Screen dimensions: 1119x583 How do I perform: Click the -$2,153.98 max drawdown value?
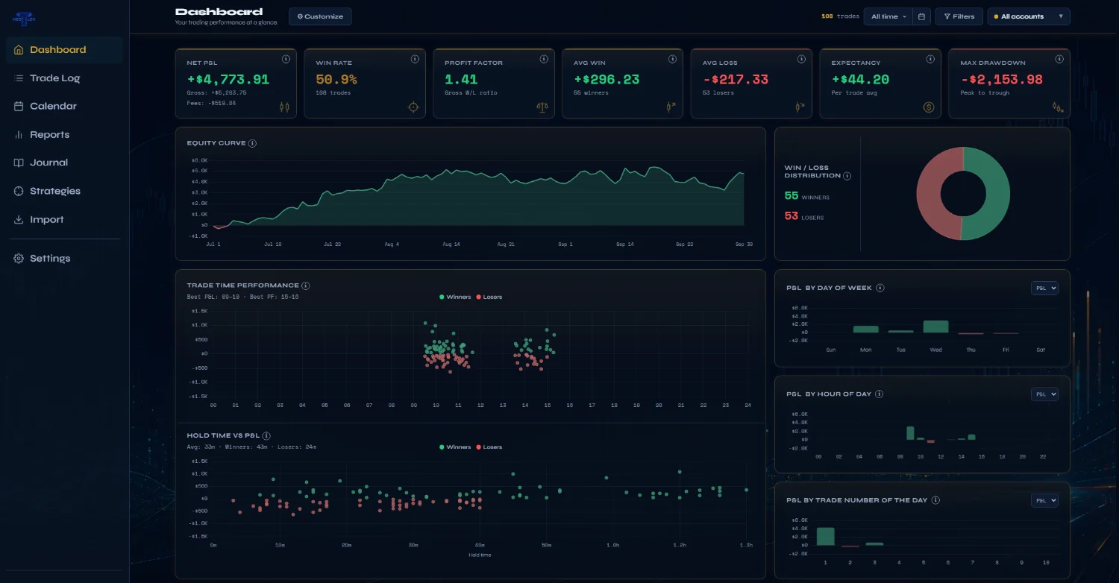pyautogui.click(x=1001, y=80)
